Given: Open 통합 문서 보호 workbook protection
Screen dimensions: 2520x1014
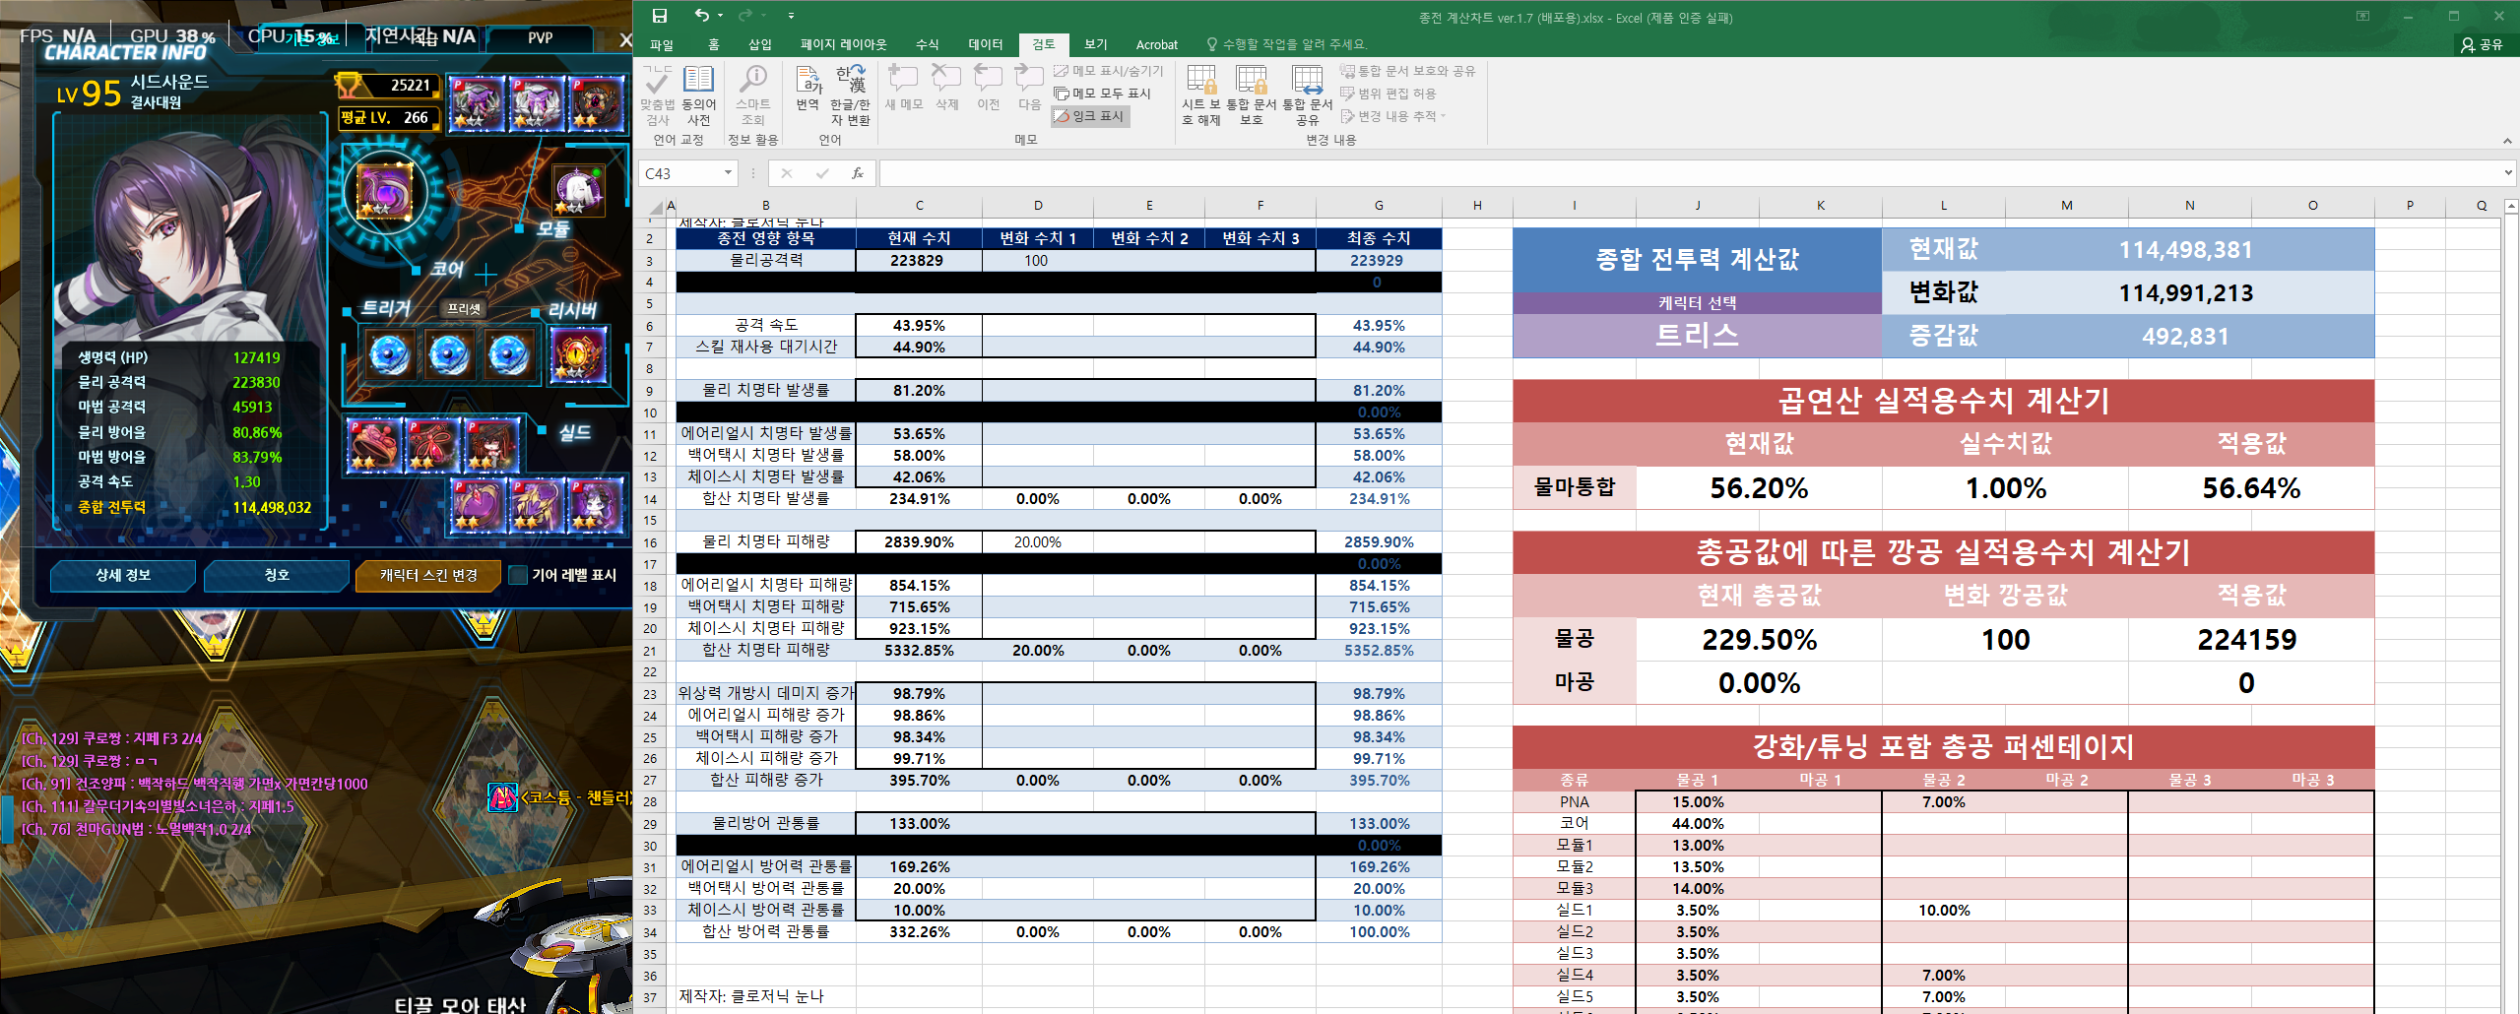Looking at the screenshot, I should coord(1251,95).
